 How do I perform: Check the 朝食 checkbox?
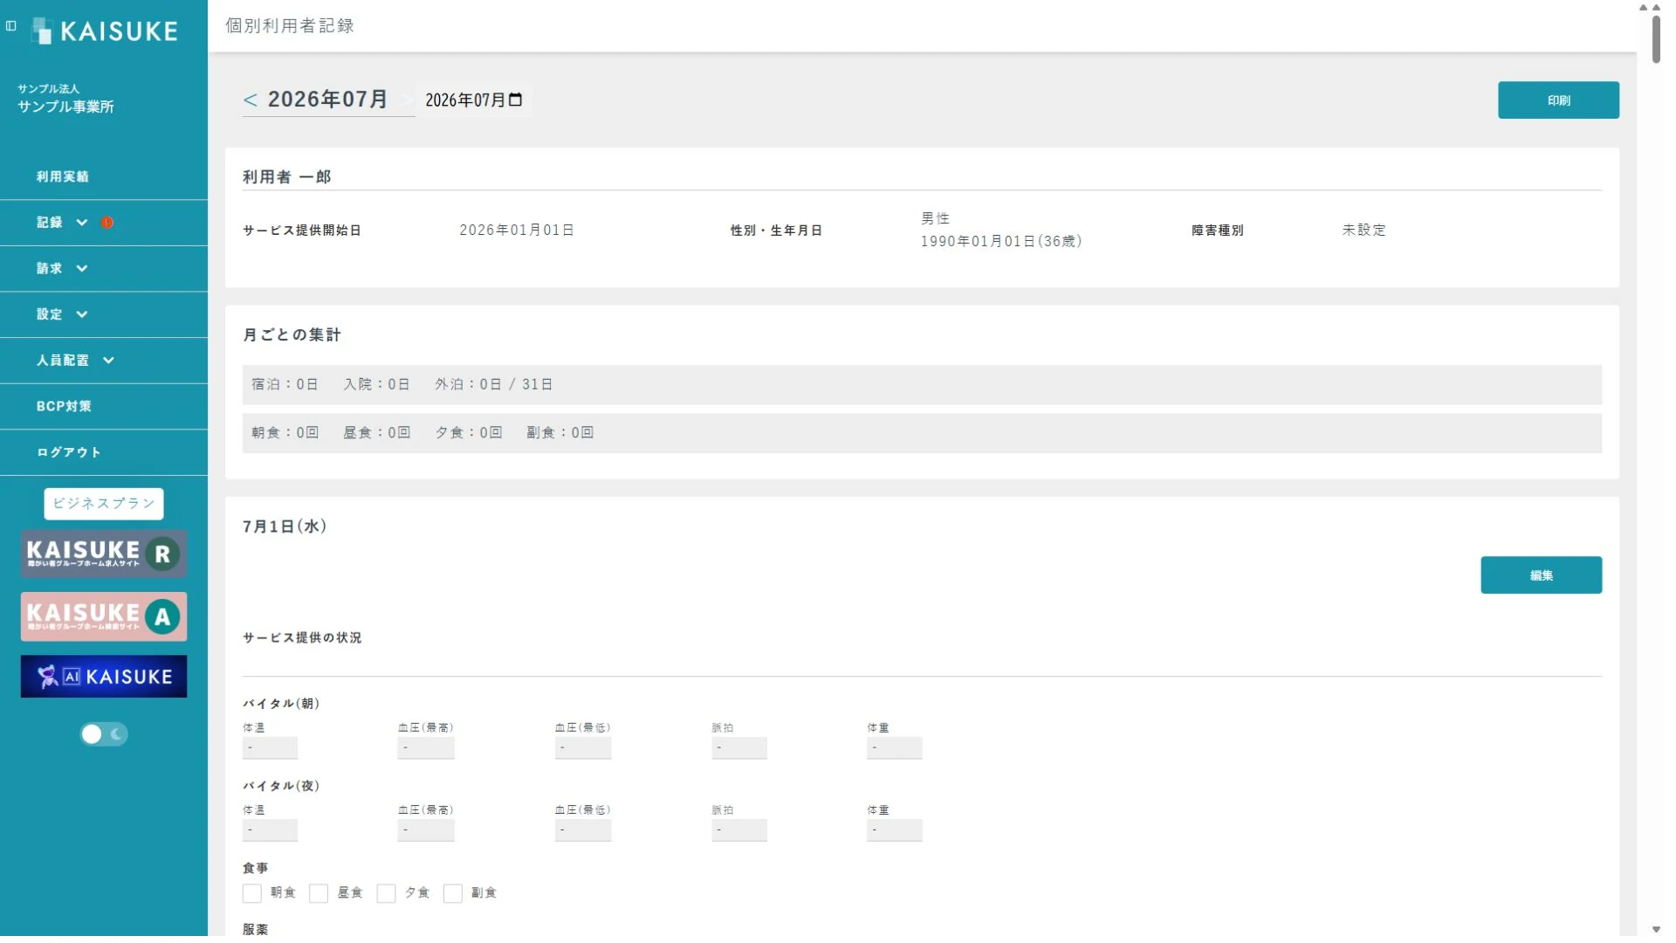252,893
